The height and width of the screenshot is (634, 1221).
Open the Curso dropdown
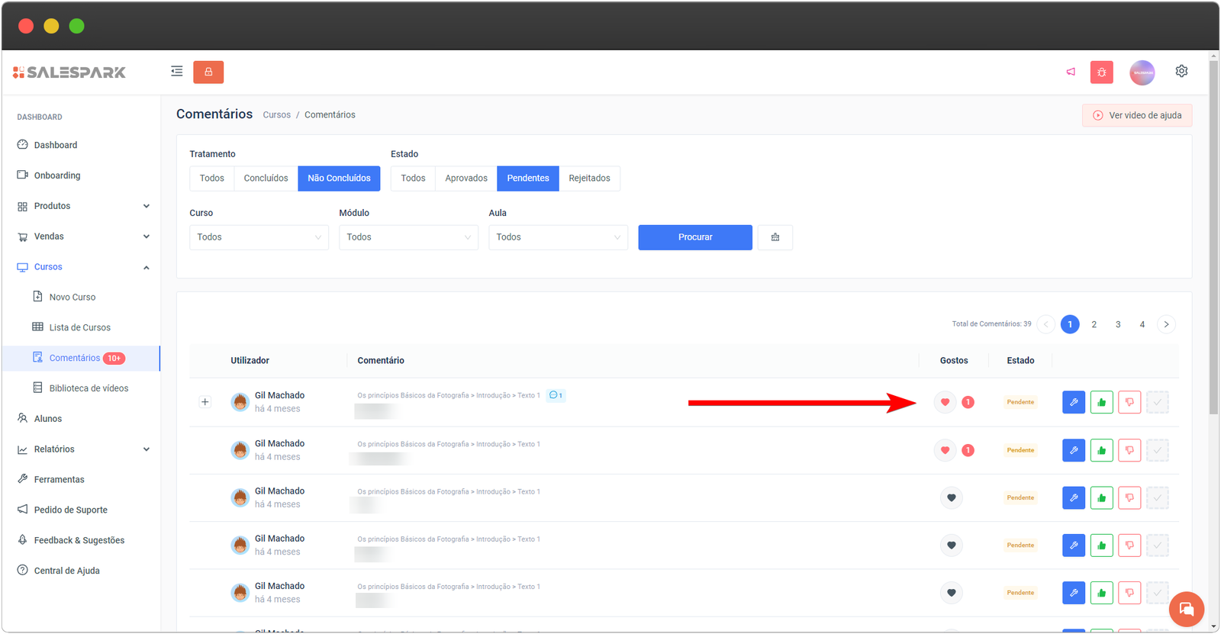tap(259, 237)
